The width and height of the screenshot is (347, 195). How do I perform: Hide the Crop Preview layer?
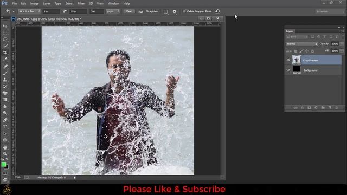pyautogui.click(x=288, y=60)
